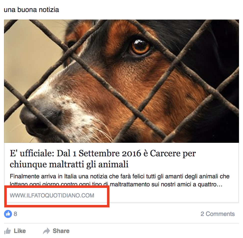This screenshot has height=238, width=243.
Task: Click the Share arrow icon
Action: pos(46,231)
